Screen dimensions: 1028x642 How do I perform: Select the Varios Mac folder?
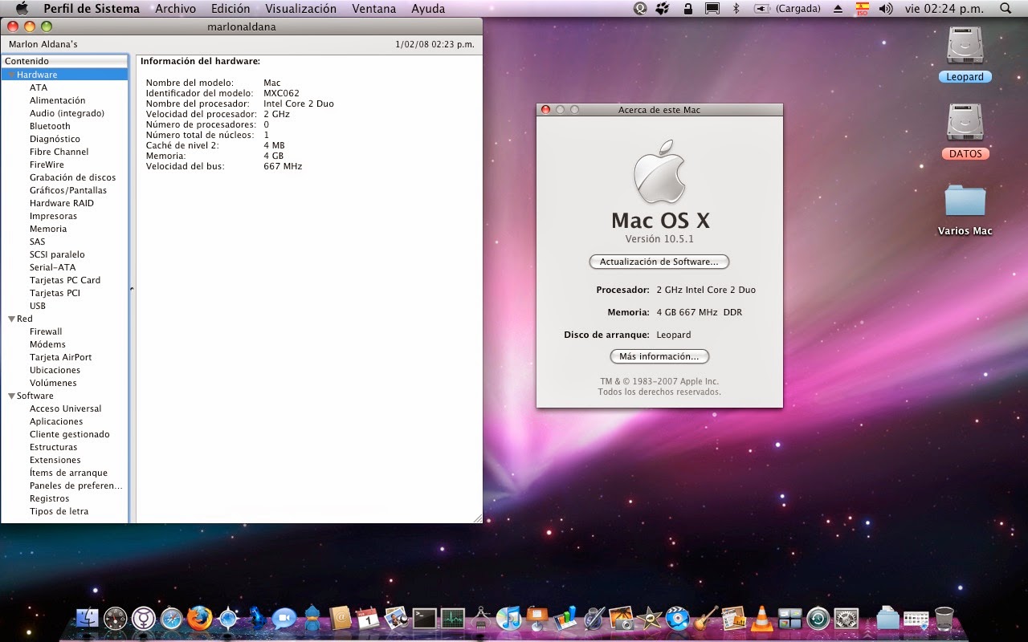pos(965,209)
